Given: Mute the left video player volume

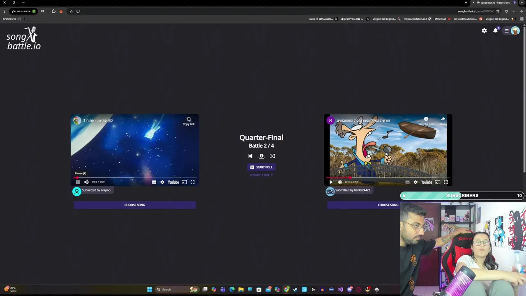Looking at the screenshot, I should pos(86,182).
